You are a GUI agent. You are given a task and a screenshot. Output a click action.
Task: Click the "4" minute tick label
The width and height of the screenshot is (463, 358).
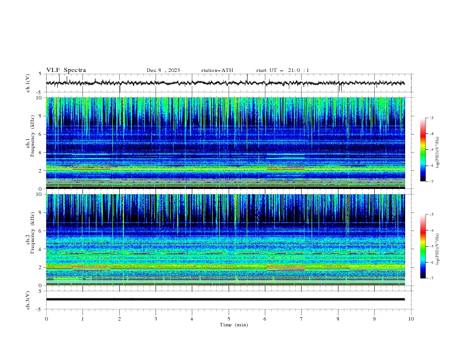click(x=192, y=319)
